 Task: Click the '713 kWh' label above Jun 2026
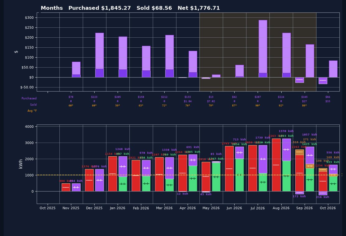pyautogui.click(x=239, y=139)
